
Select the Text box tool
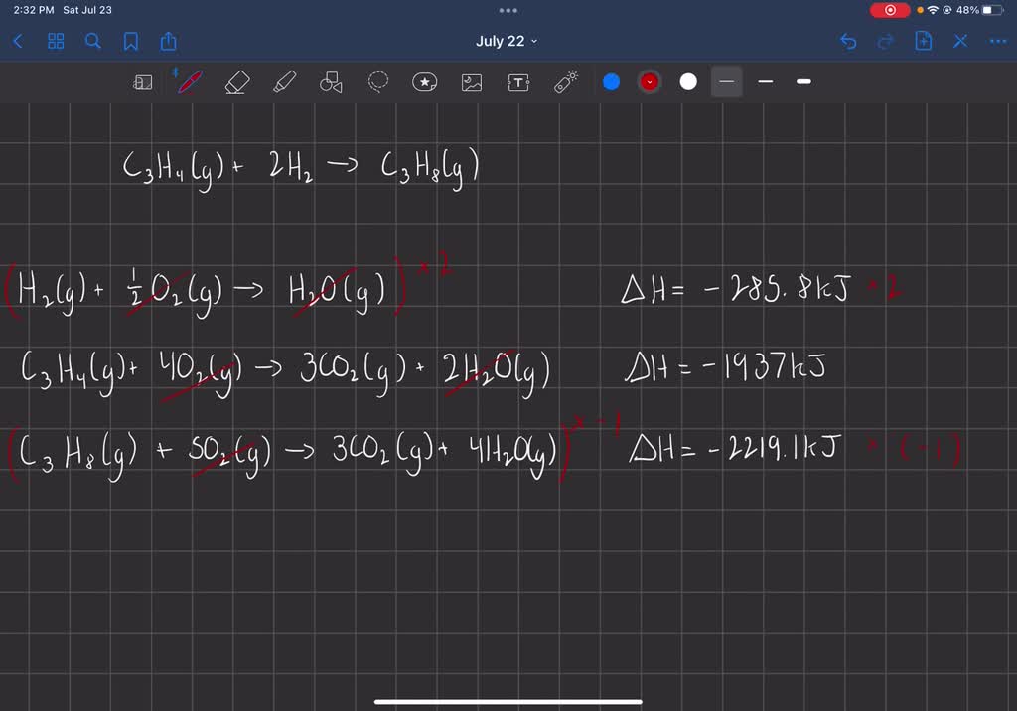coord(518,82)
